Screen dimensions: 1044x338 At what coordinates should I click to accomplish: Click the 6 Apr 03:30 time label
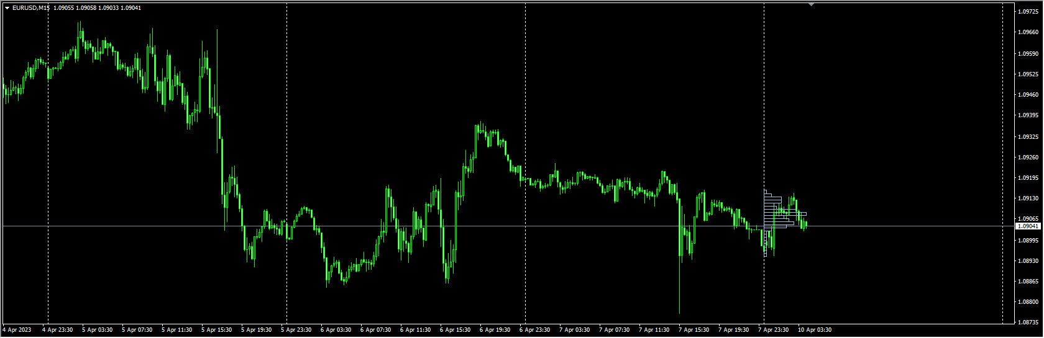coord(336,330)
